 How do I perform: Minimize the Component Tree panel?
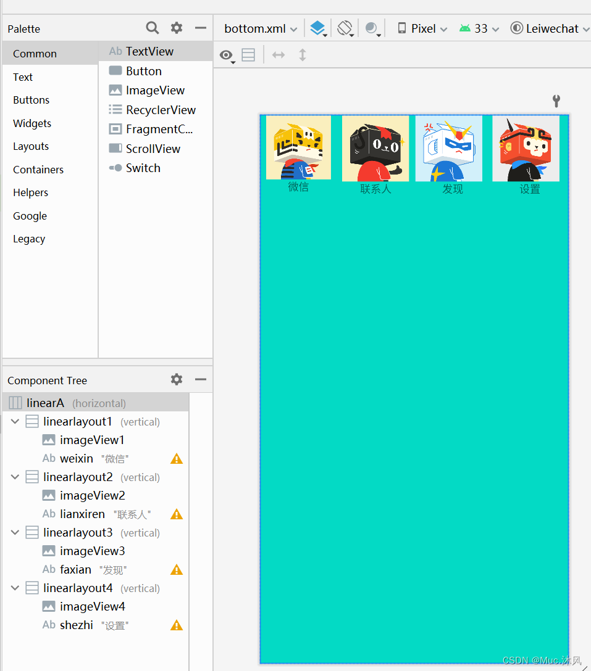[x=201, y=379]
